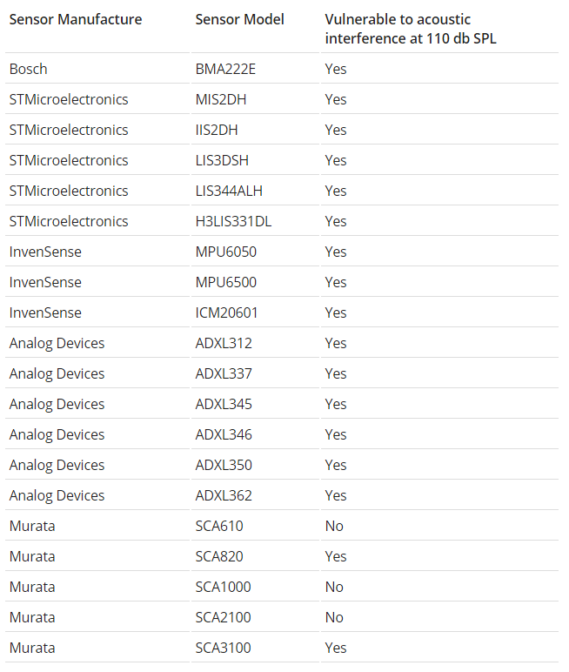Select the SCA3100 sensor model
This screenshot has height=672, width=569.
coord(223,648)
